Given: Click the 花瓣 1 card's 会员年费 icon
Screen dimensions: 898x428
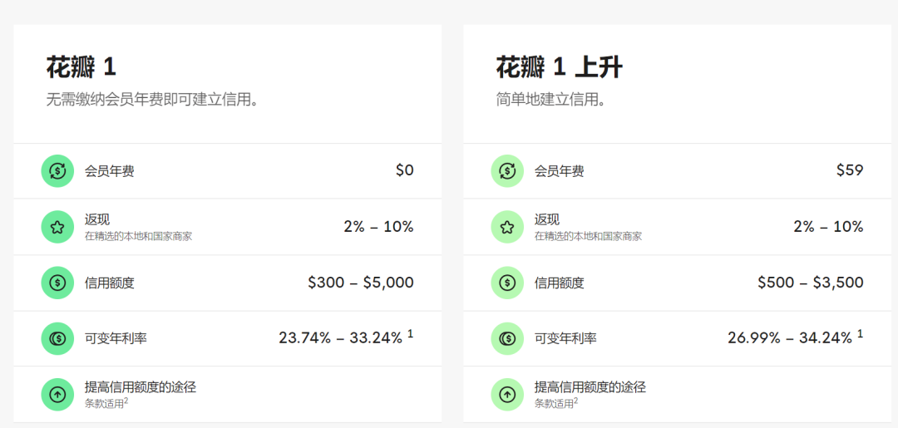Looking at the screenshot, I should click(57, 170).
